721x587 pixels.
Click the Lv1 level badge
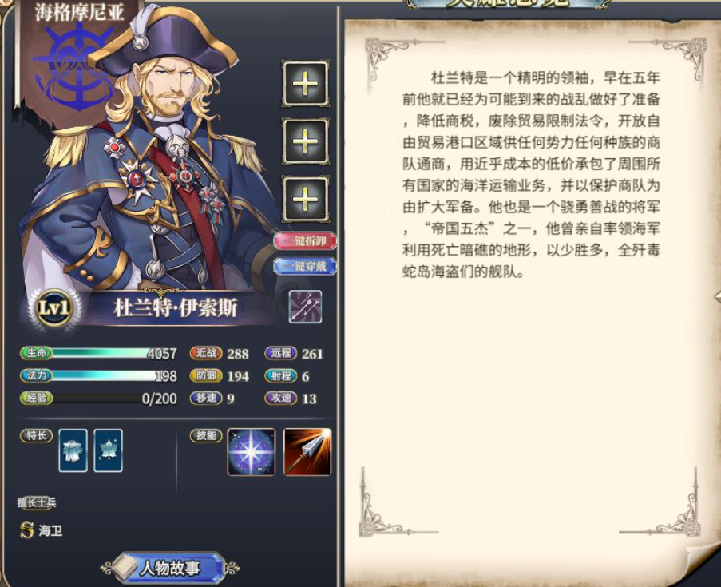54,309
